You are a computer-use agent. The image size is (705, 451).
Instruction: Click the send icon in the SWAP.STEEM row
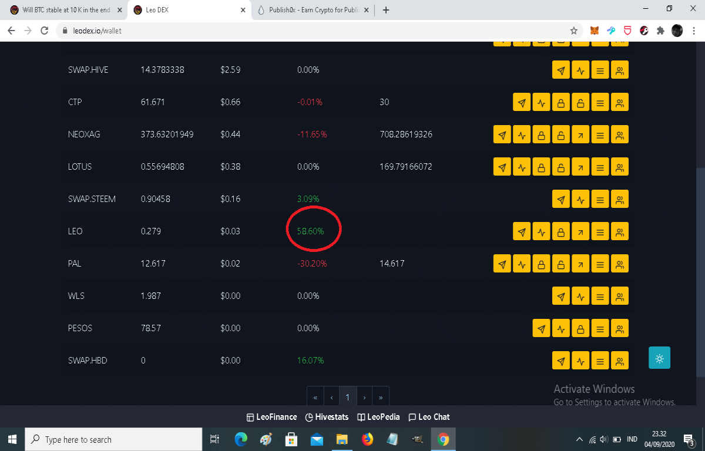click(561, 199)
